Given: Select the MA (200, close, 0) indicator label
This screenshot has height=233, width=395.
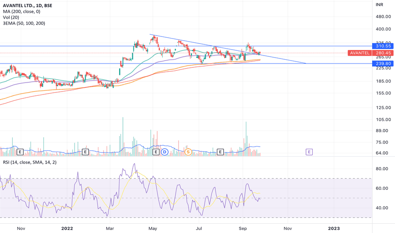Looking at the screenshot, I should (22, 11).
